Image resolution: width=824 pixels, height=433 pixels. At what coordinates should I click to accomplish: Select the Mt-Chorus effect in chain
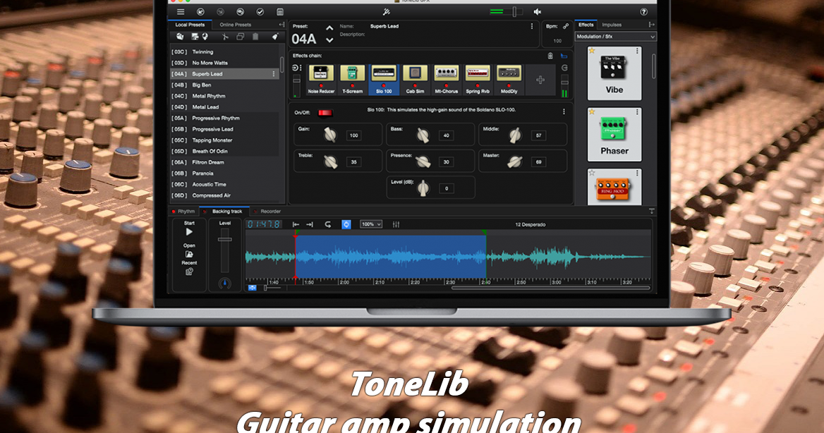446,80
